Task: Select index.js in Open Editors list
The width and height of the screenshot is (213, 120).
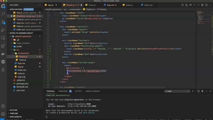Action: point(25,26)
